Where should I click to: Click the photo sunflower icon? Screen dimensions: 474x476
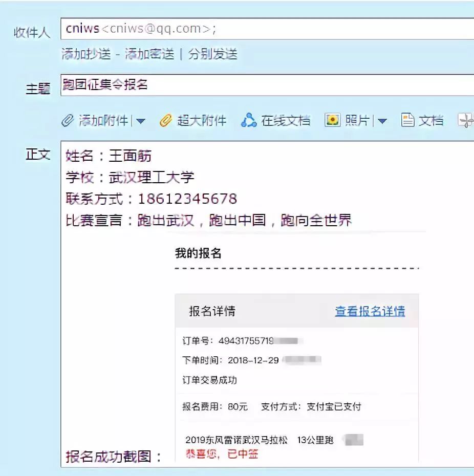coord(333,120)
